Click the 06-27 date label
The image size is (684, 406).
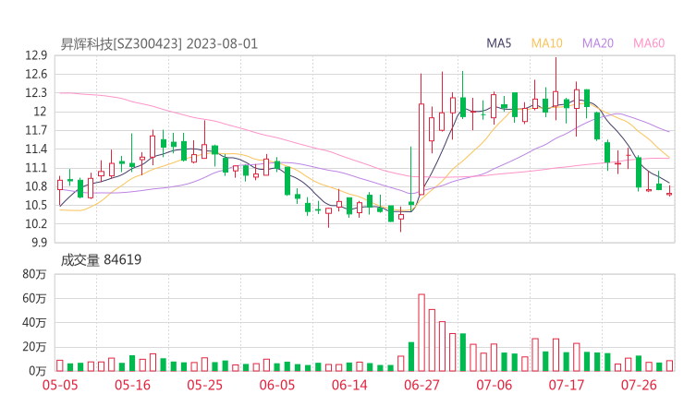tap(421, 385)
